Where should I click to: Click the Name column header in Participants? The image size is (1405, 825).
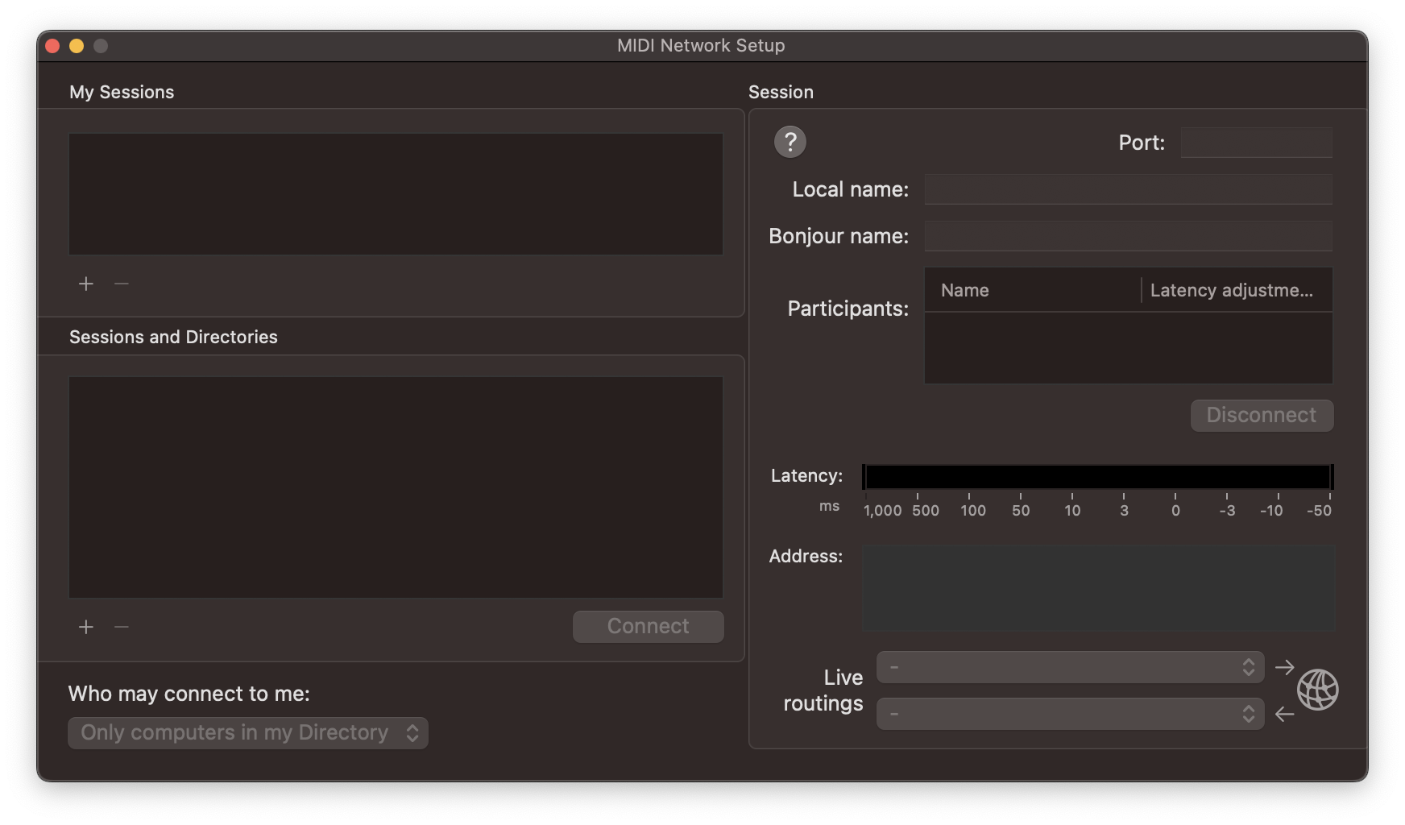tap(1033, 290)
